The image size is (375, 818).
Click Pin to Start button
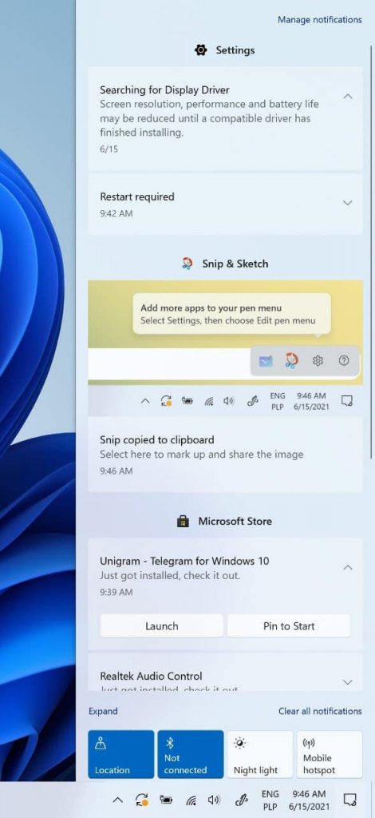pyautogui.click(x=289, y=626)
